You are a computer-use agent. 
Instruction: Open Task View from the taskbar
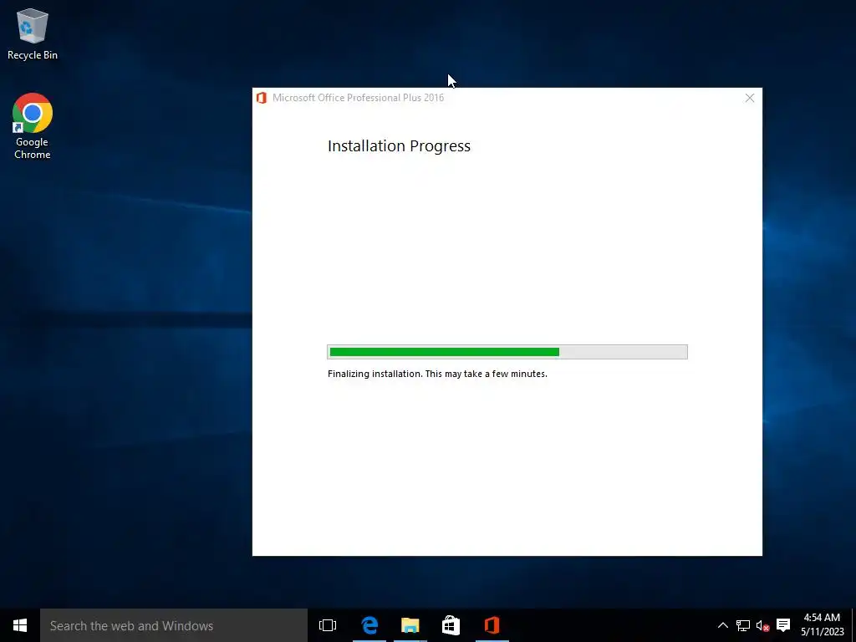click(328, 625)
